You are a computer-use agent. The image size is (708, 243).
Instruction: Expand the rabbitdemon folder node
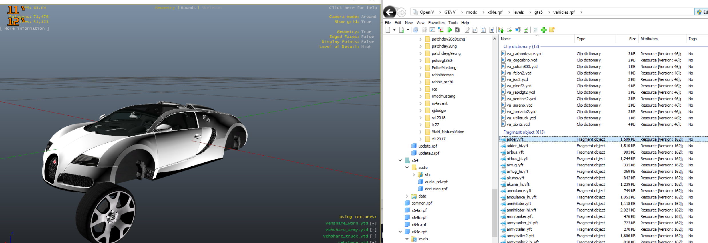(x=421, y=75)
